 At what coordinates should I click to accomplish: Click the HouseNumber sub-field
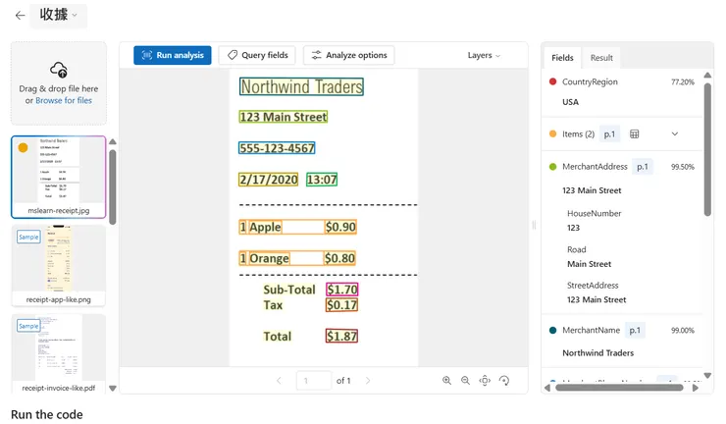pyautogui.click(x=594, y=214)
